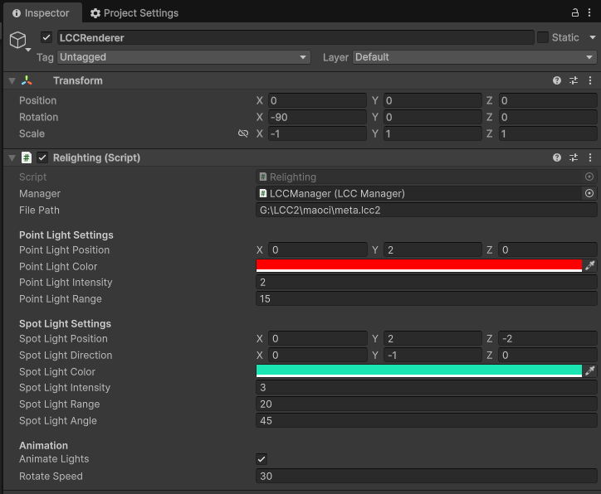Toggle constrained proportions for Scale

[243, 133]
